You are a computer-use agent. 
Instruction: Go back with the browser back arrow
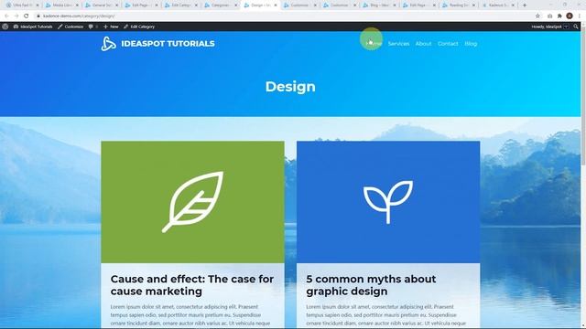click(x=6, y=16)
